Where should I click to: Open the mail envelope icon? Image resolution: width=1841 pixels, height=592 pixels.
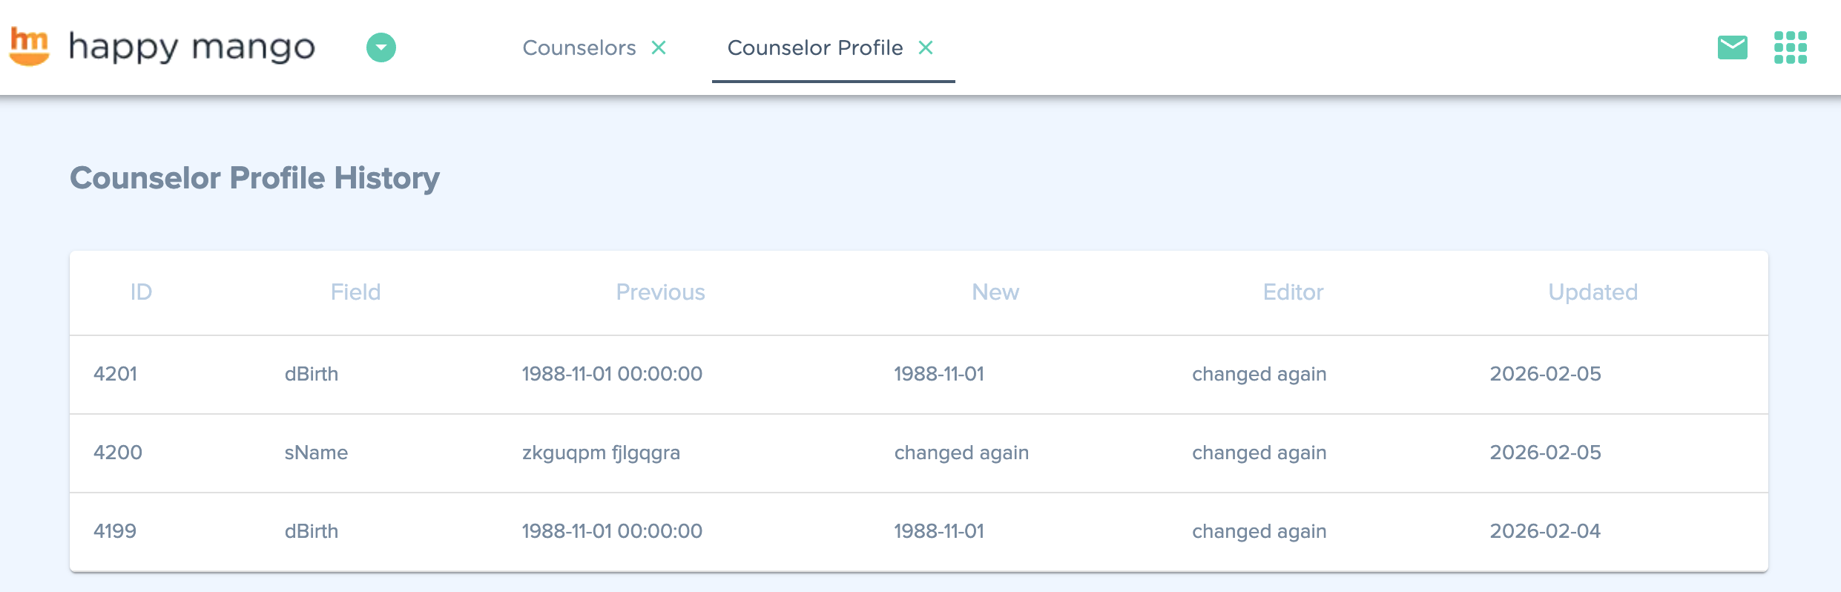click(1733, 47)
